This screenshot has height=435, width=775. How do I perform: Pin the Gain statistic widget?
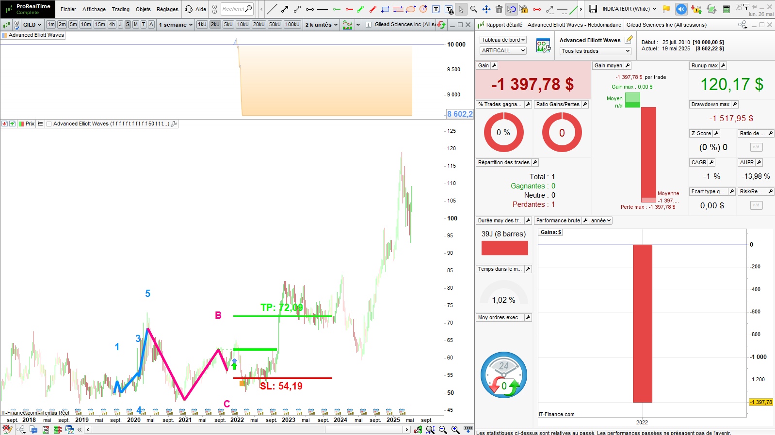494,65
